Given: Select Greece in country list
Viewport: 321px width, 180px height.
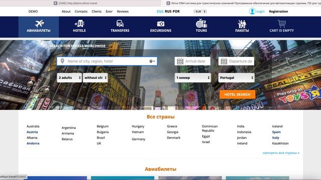Looking at the screenshot, I should point(172,126).
